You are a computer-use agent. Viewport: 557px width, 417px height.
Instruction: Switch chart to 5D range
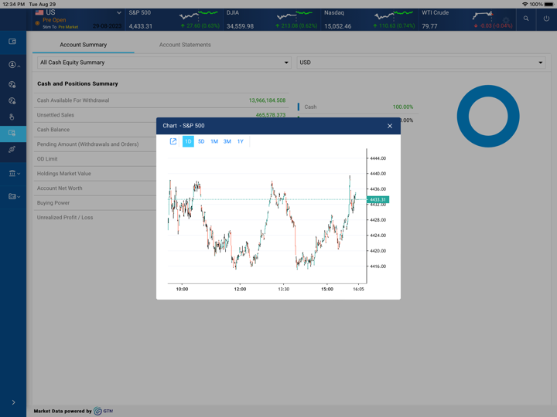point(201,141)
